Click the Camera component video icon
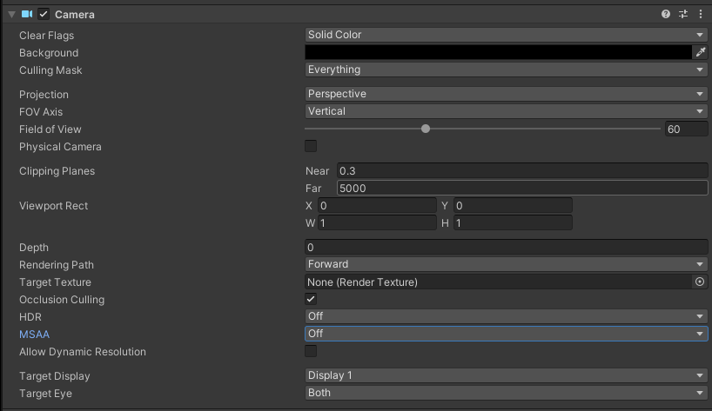Viewport: 712px width, 411px height. tap(27, 14)
